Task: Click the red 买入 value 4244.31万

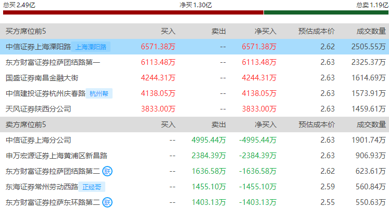Action: click(158, 78)
